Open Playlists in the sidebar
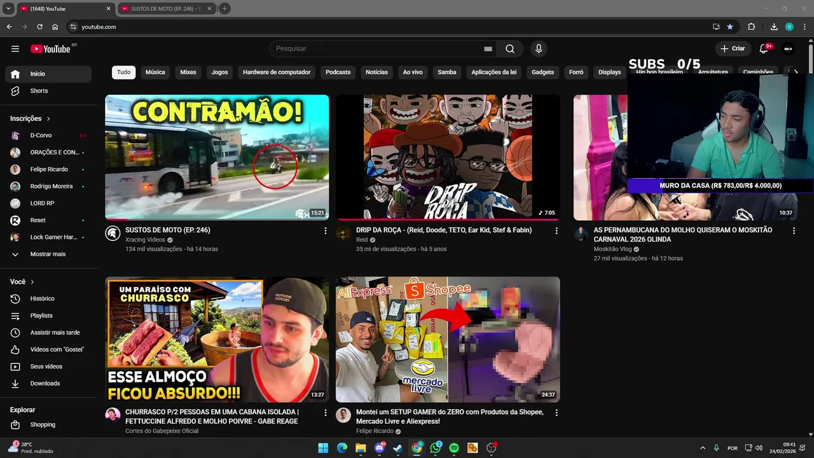 pos(48,316)
